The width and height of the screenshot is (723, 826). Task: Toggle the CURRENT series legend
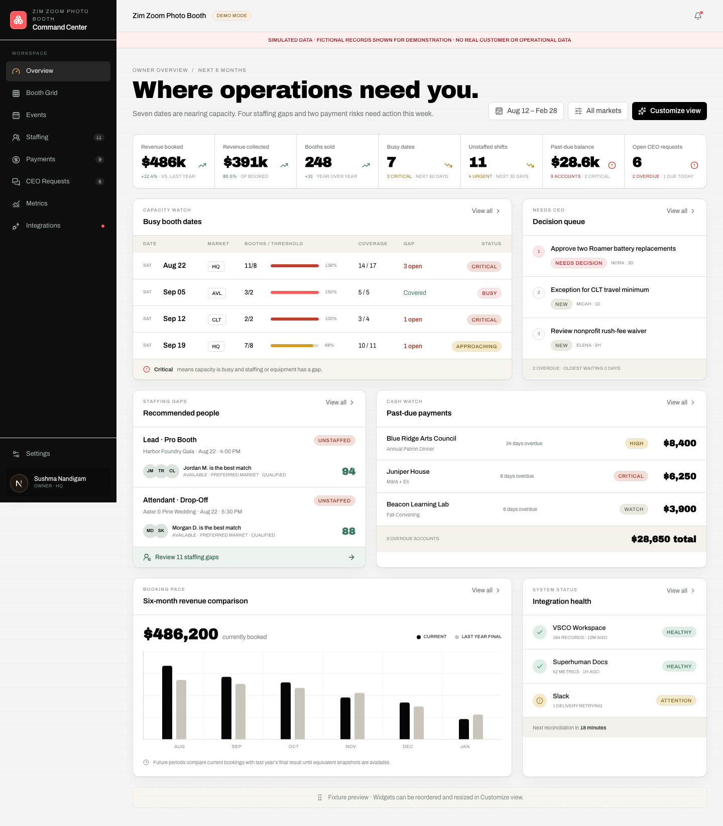431,637
